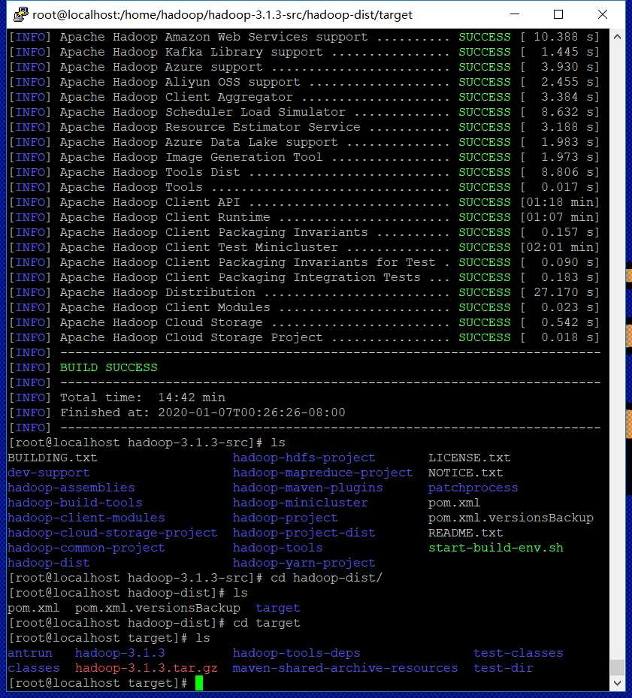The image size is (632, 698).
Task: Click Amazon Web Services support line
Action: coord(304,37)
